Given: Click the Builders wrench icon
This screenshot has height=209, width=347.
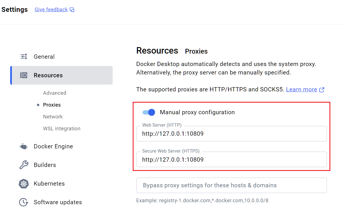Looking at the screenshot, I should [24, 165].
